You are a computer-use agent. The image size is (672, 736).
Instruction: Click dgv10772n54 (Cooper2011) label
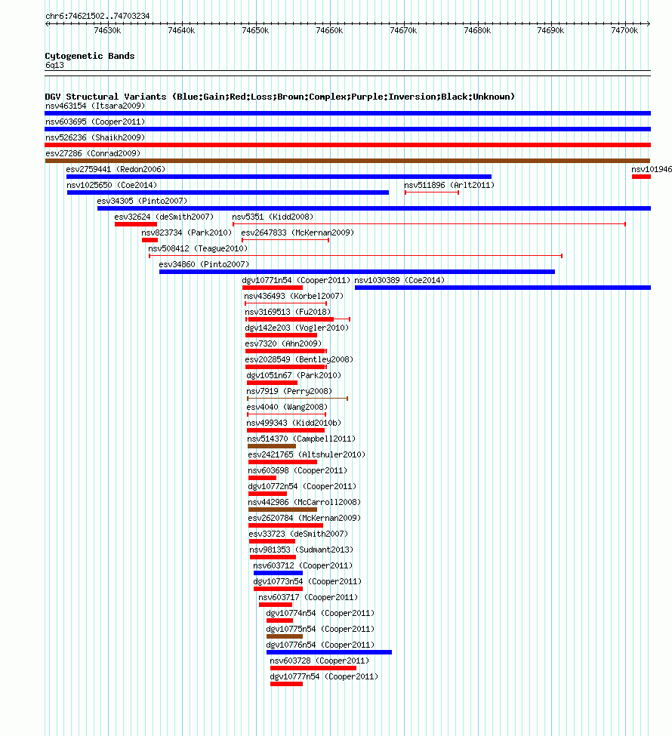coord(302,487)
